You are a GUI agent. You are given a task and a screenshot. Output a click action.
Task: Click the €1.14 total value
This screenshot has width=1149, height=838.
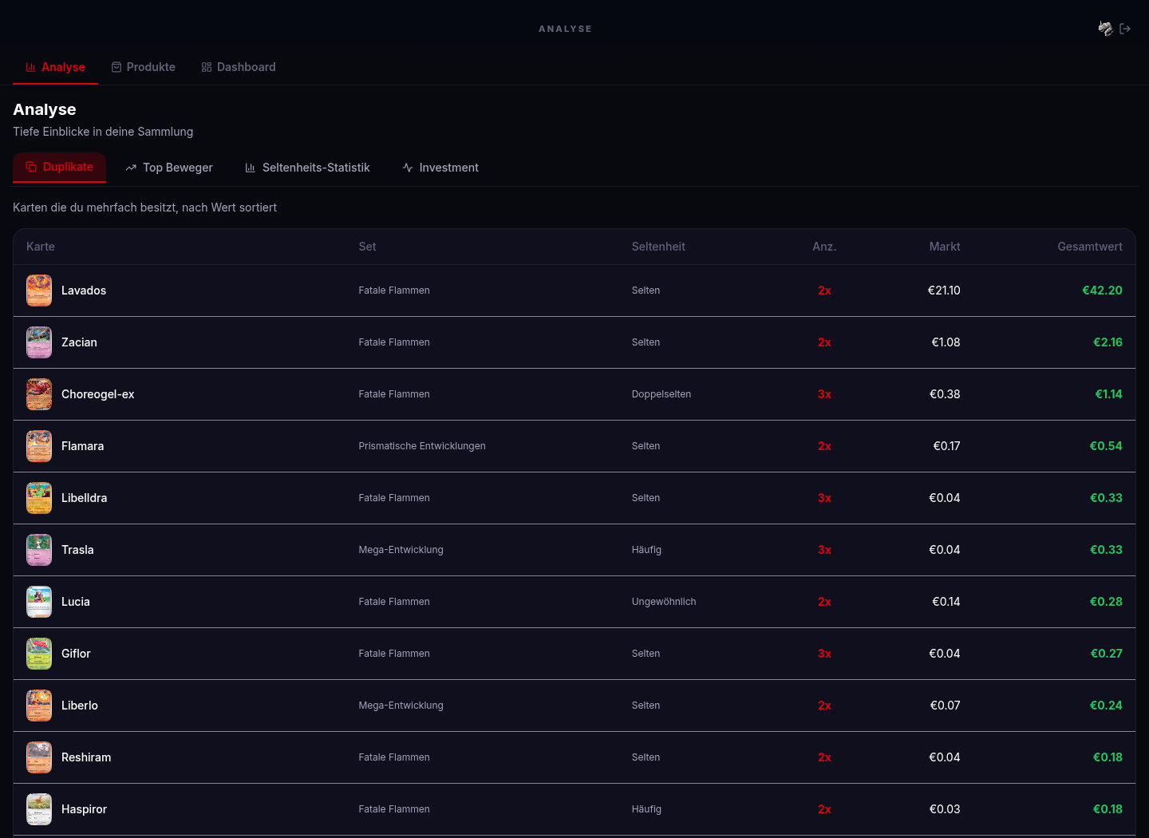coord(1108,394)
